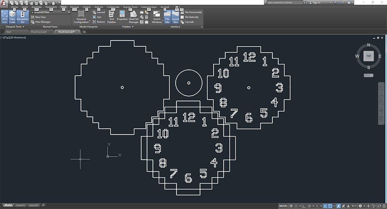Click TOP face of the ViewCube
The image size is (387, 209).
coord(368,56)
